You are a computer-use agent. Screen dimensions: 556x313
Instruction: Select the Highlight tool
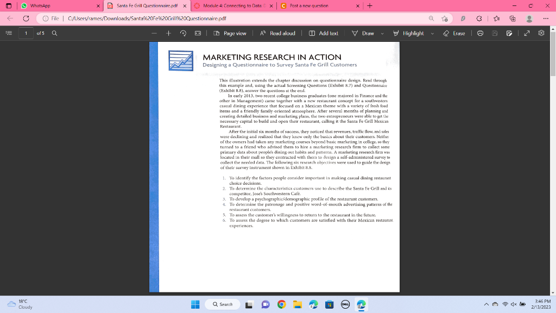click(x=408, y=33)
